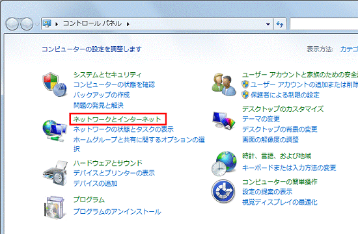358x234 pixels.
Task: Open プログラム category
Action: (x=89, y=200)
